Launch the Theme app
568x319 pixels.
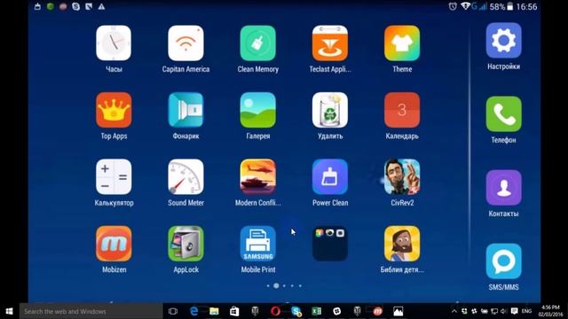pyautogui.click(x=402, y=43)
